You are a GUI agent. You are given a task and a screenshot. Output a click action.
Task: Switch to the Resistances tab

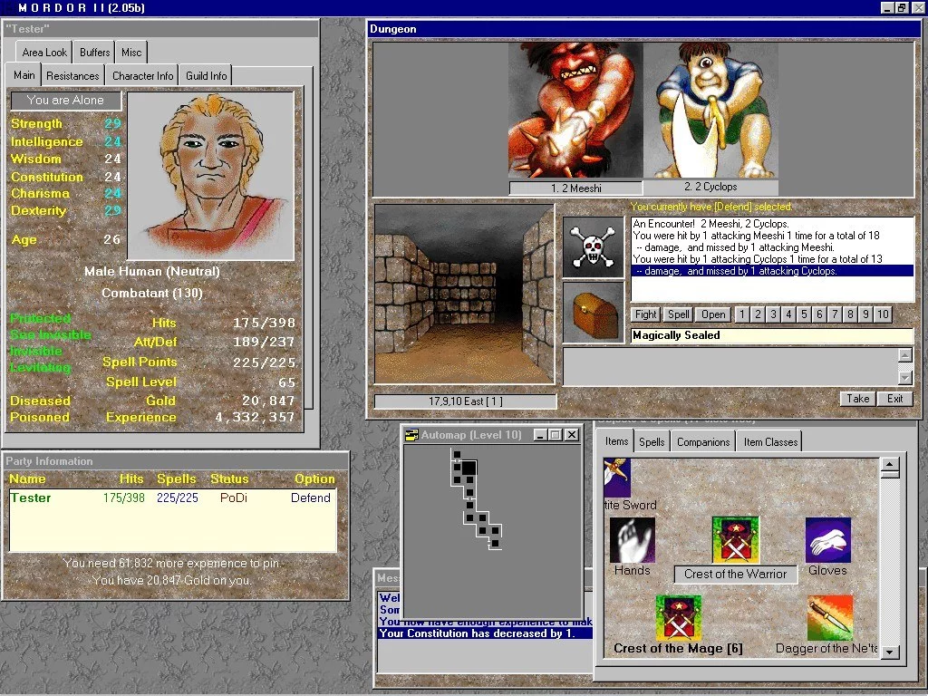pos(72,76)
